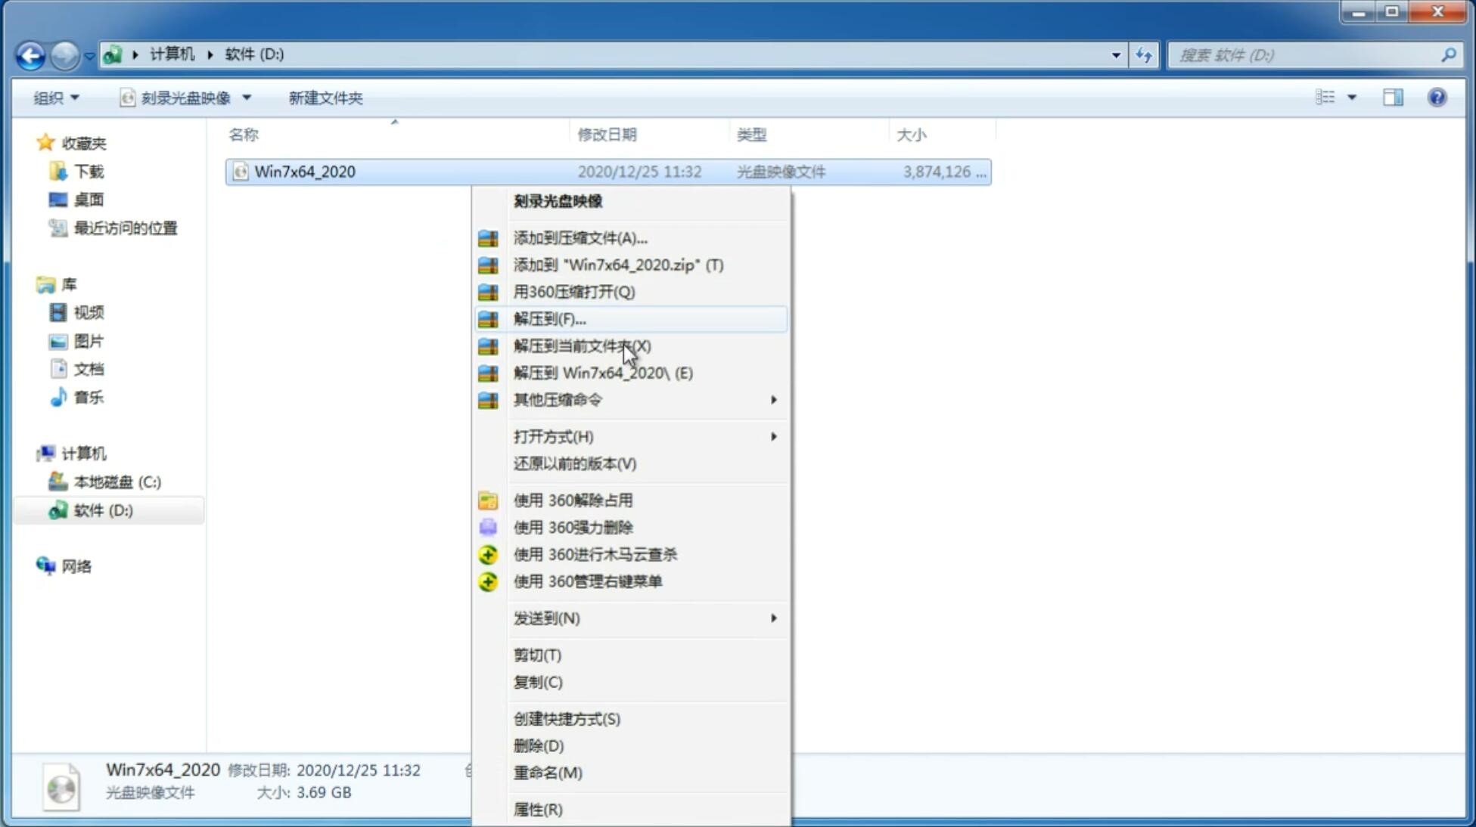Viewport: 1476px width, 827px height.
Task: Click 用360压缩打开 360zip icon
Action: point(488,291)
